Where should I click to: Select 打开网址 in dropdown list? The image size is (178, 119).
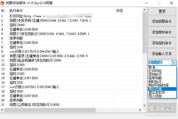click(162, 71)
